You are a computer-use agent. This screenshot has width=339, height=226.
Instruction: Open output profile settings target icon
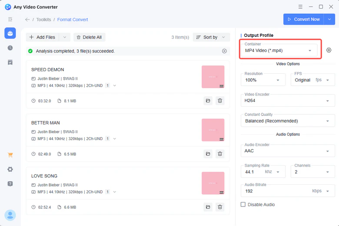click(x=329, y=50)
